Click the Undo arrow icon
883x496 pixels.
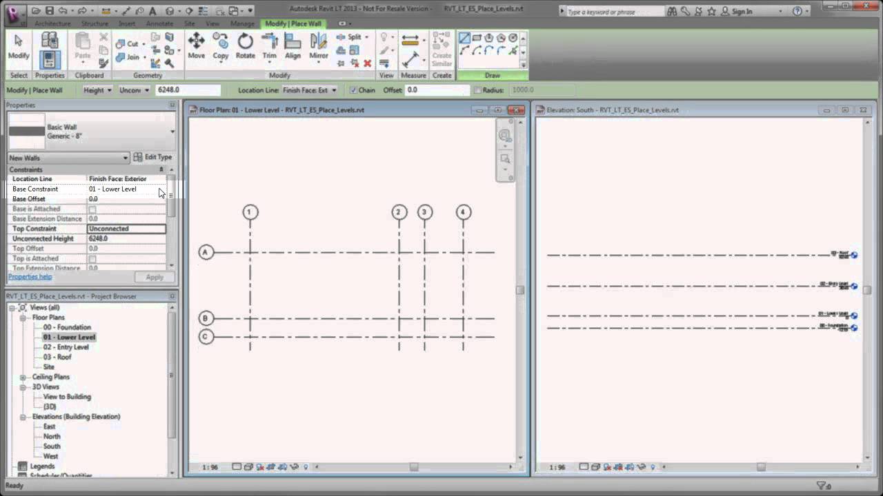[x=63, y=11]
